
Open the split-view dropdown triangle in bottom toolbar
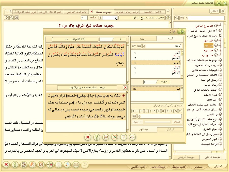point(48,165)
